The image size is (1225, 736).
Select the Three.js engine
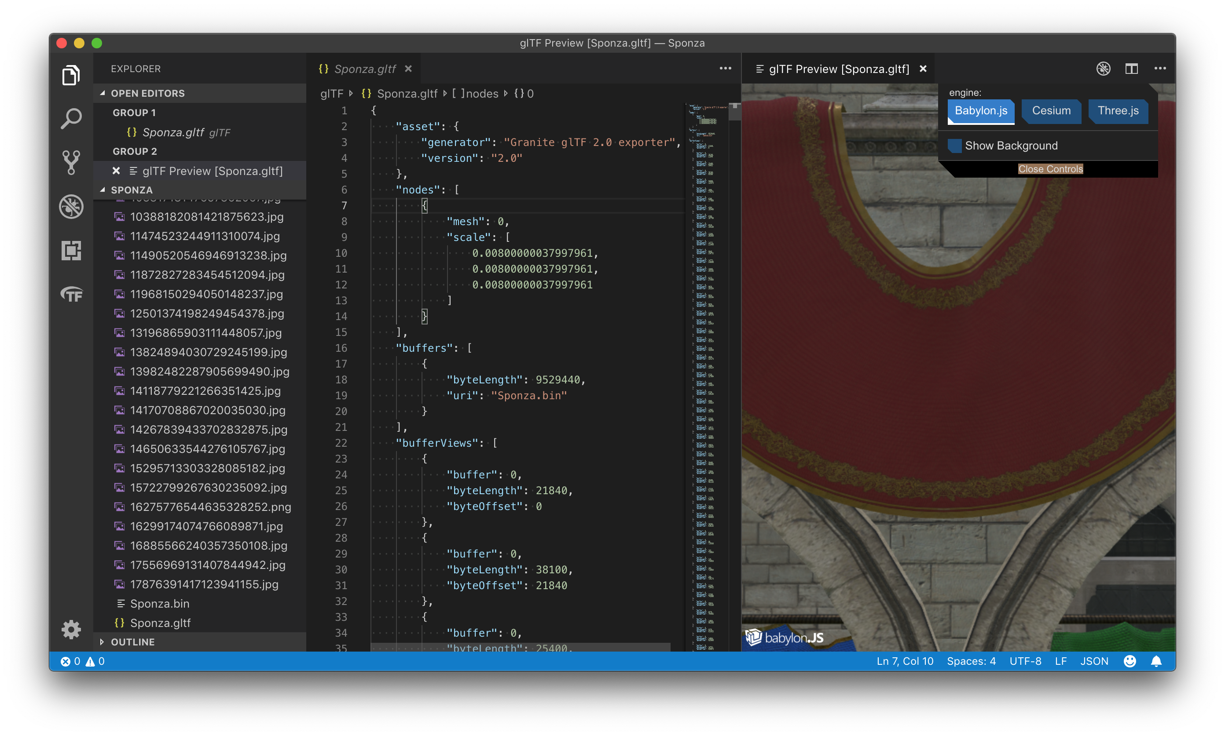[1118, 111]
